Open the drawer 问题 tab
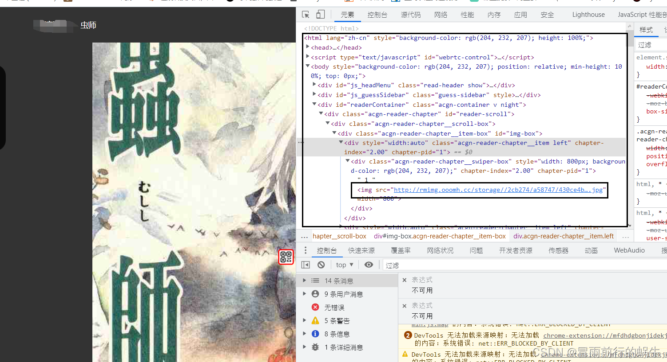The height and width of the screenshot is (362, 667). pyautogui.click(x=476, y=250)
